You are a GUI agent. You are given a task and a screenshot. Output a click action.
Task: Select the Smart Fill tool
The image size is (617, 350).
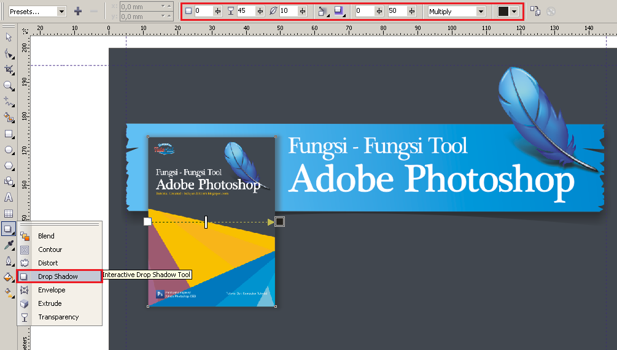[x=9, y=118]
